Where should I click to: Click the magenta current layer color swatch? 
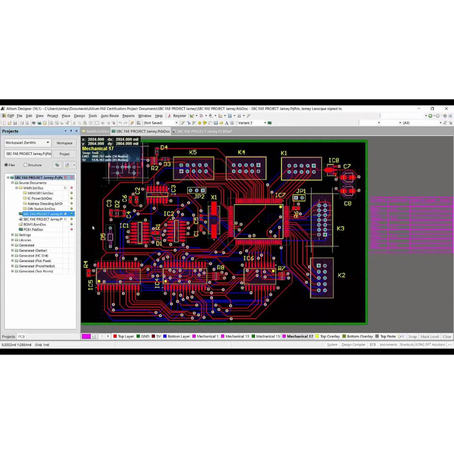point(86,337)
